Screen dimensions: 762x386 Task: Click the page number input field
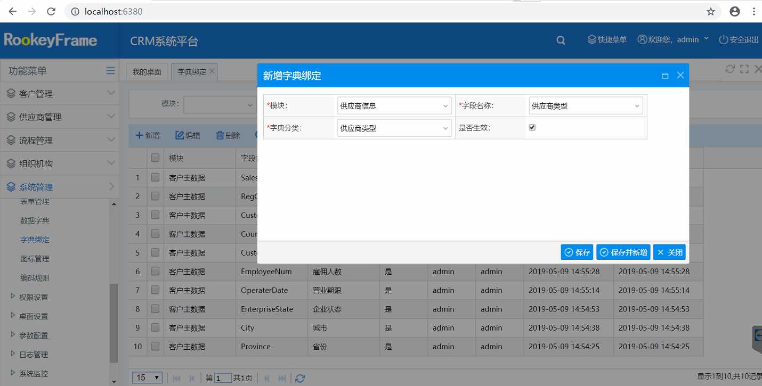tap(223, 378)
